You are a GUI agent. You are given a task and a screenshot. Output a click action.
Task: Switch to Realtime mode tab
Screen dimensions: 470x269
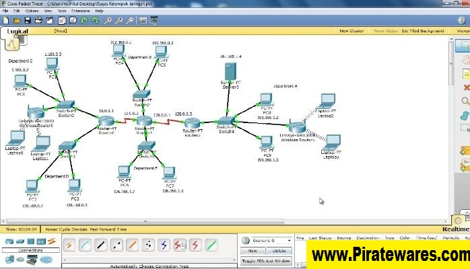456,229
